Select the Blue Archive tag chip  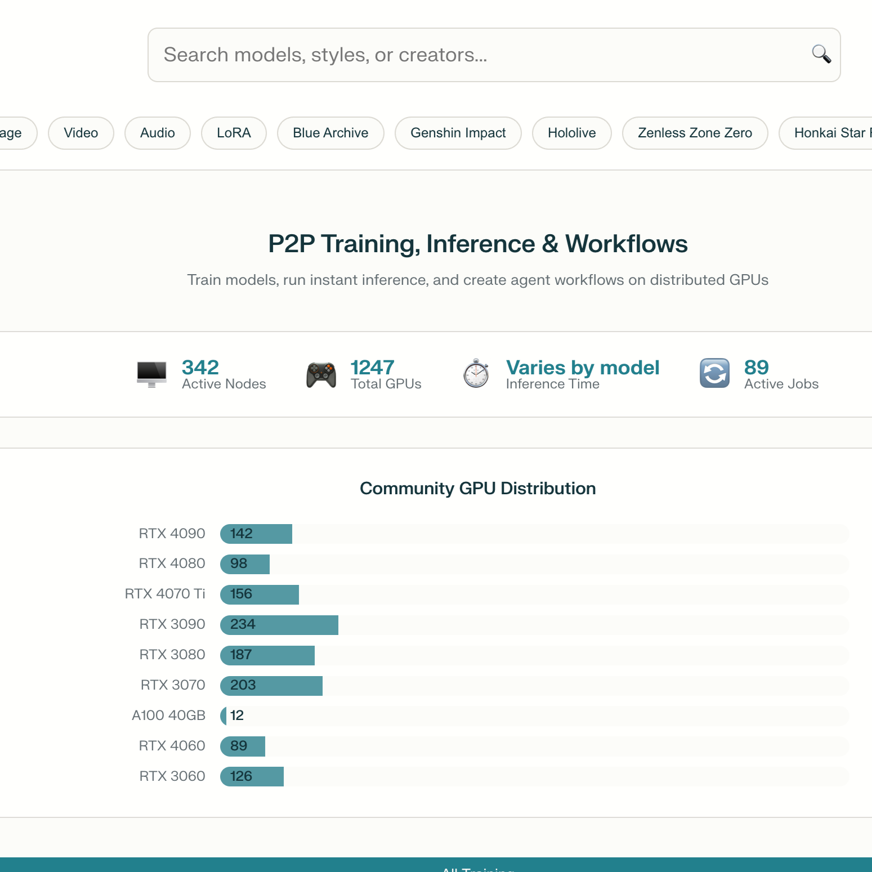pos(331,133)
